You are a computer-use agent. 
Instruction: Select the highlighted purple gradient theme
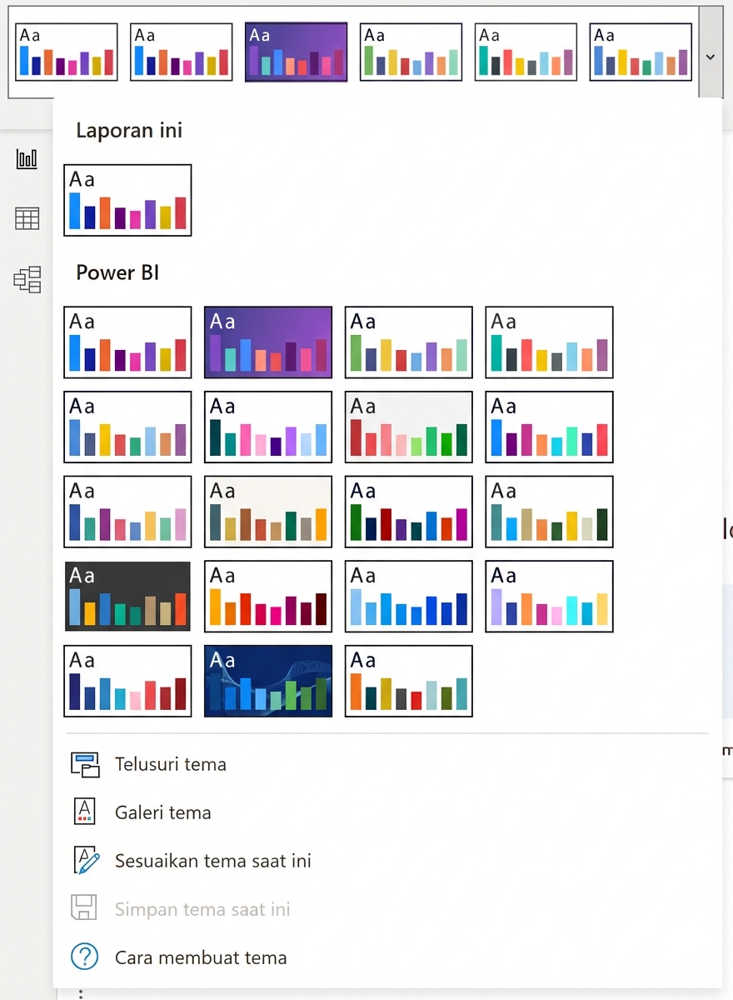click(267, 342)
